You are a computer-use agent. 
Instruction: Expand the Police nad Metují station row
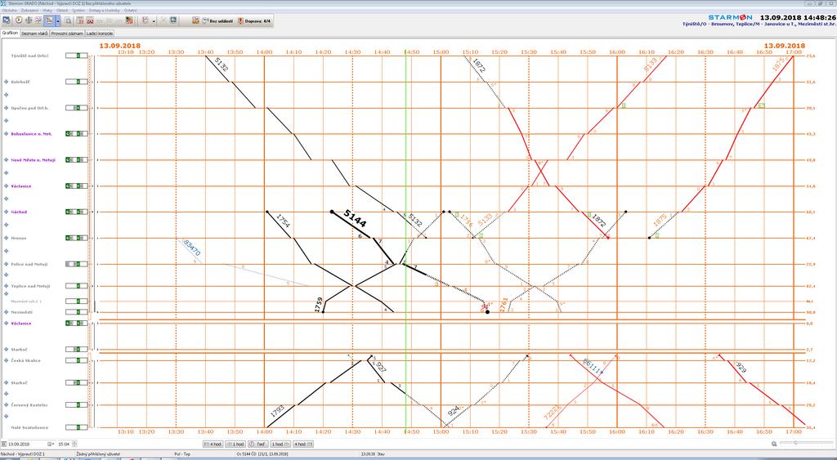tap(7, 264)
